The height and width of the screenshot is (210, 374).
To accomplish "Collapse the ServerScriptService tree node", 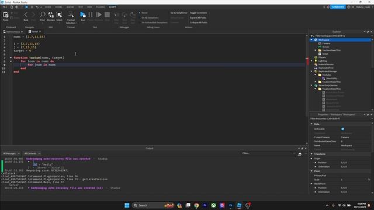I will 311,85.
